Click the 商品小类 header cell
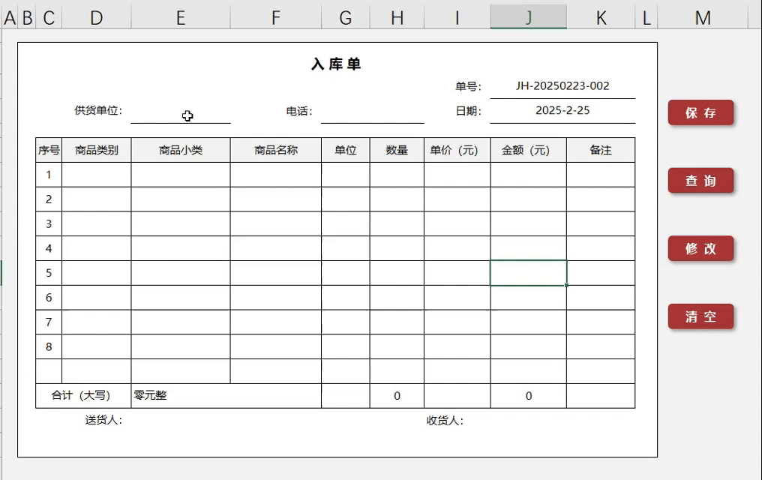Viewport: 762px width, 480px height. click(x=180, y=150)
